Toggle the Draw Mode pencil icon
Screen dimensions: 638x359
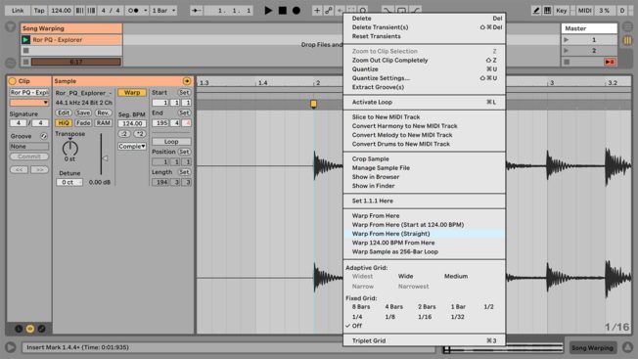[536, 11]
